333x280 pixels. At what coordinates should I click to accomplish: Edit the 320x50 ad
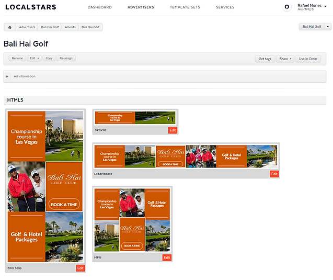click(x=173, y=130)
